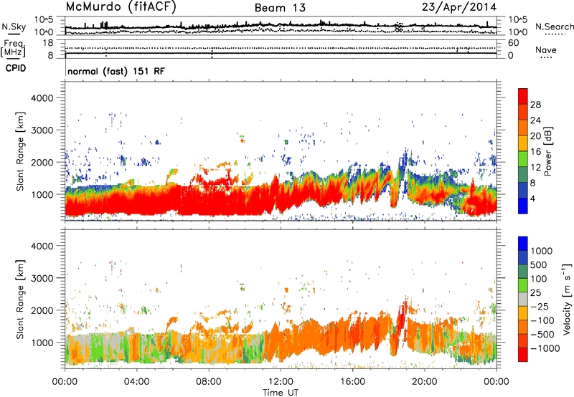This screenshot has width=574, height=397.
Task: Click the red top of the power colorbar
Action: (x=523, y=96)
